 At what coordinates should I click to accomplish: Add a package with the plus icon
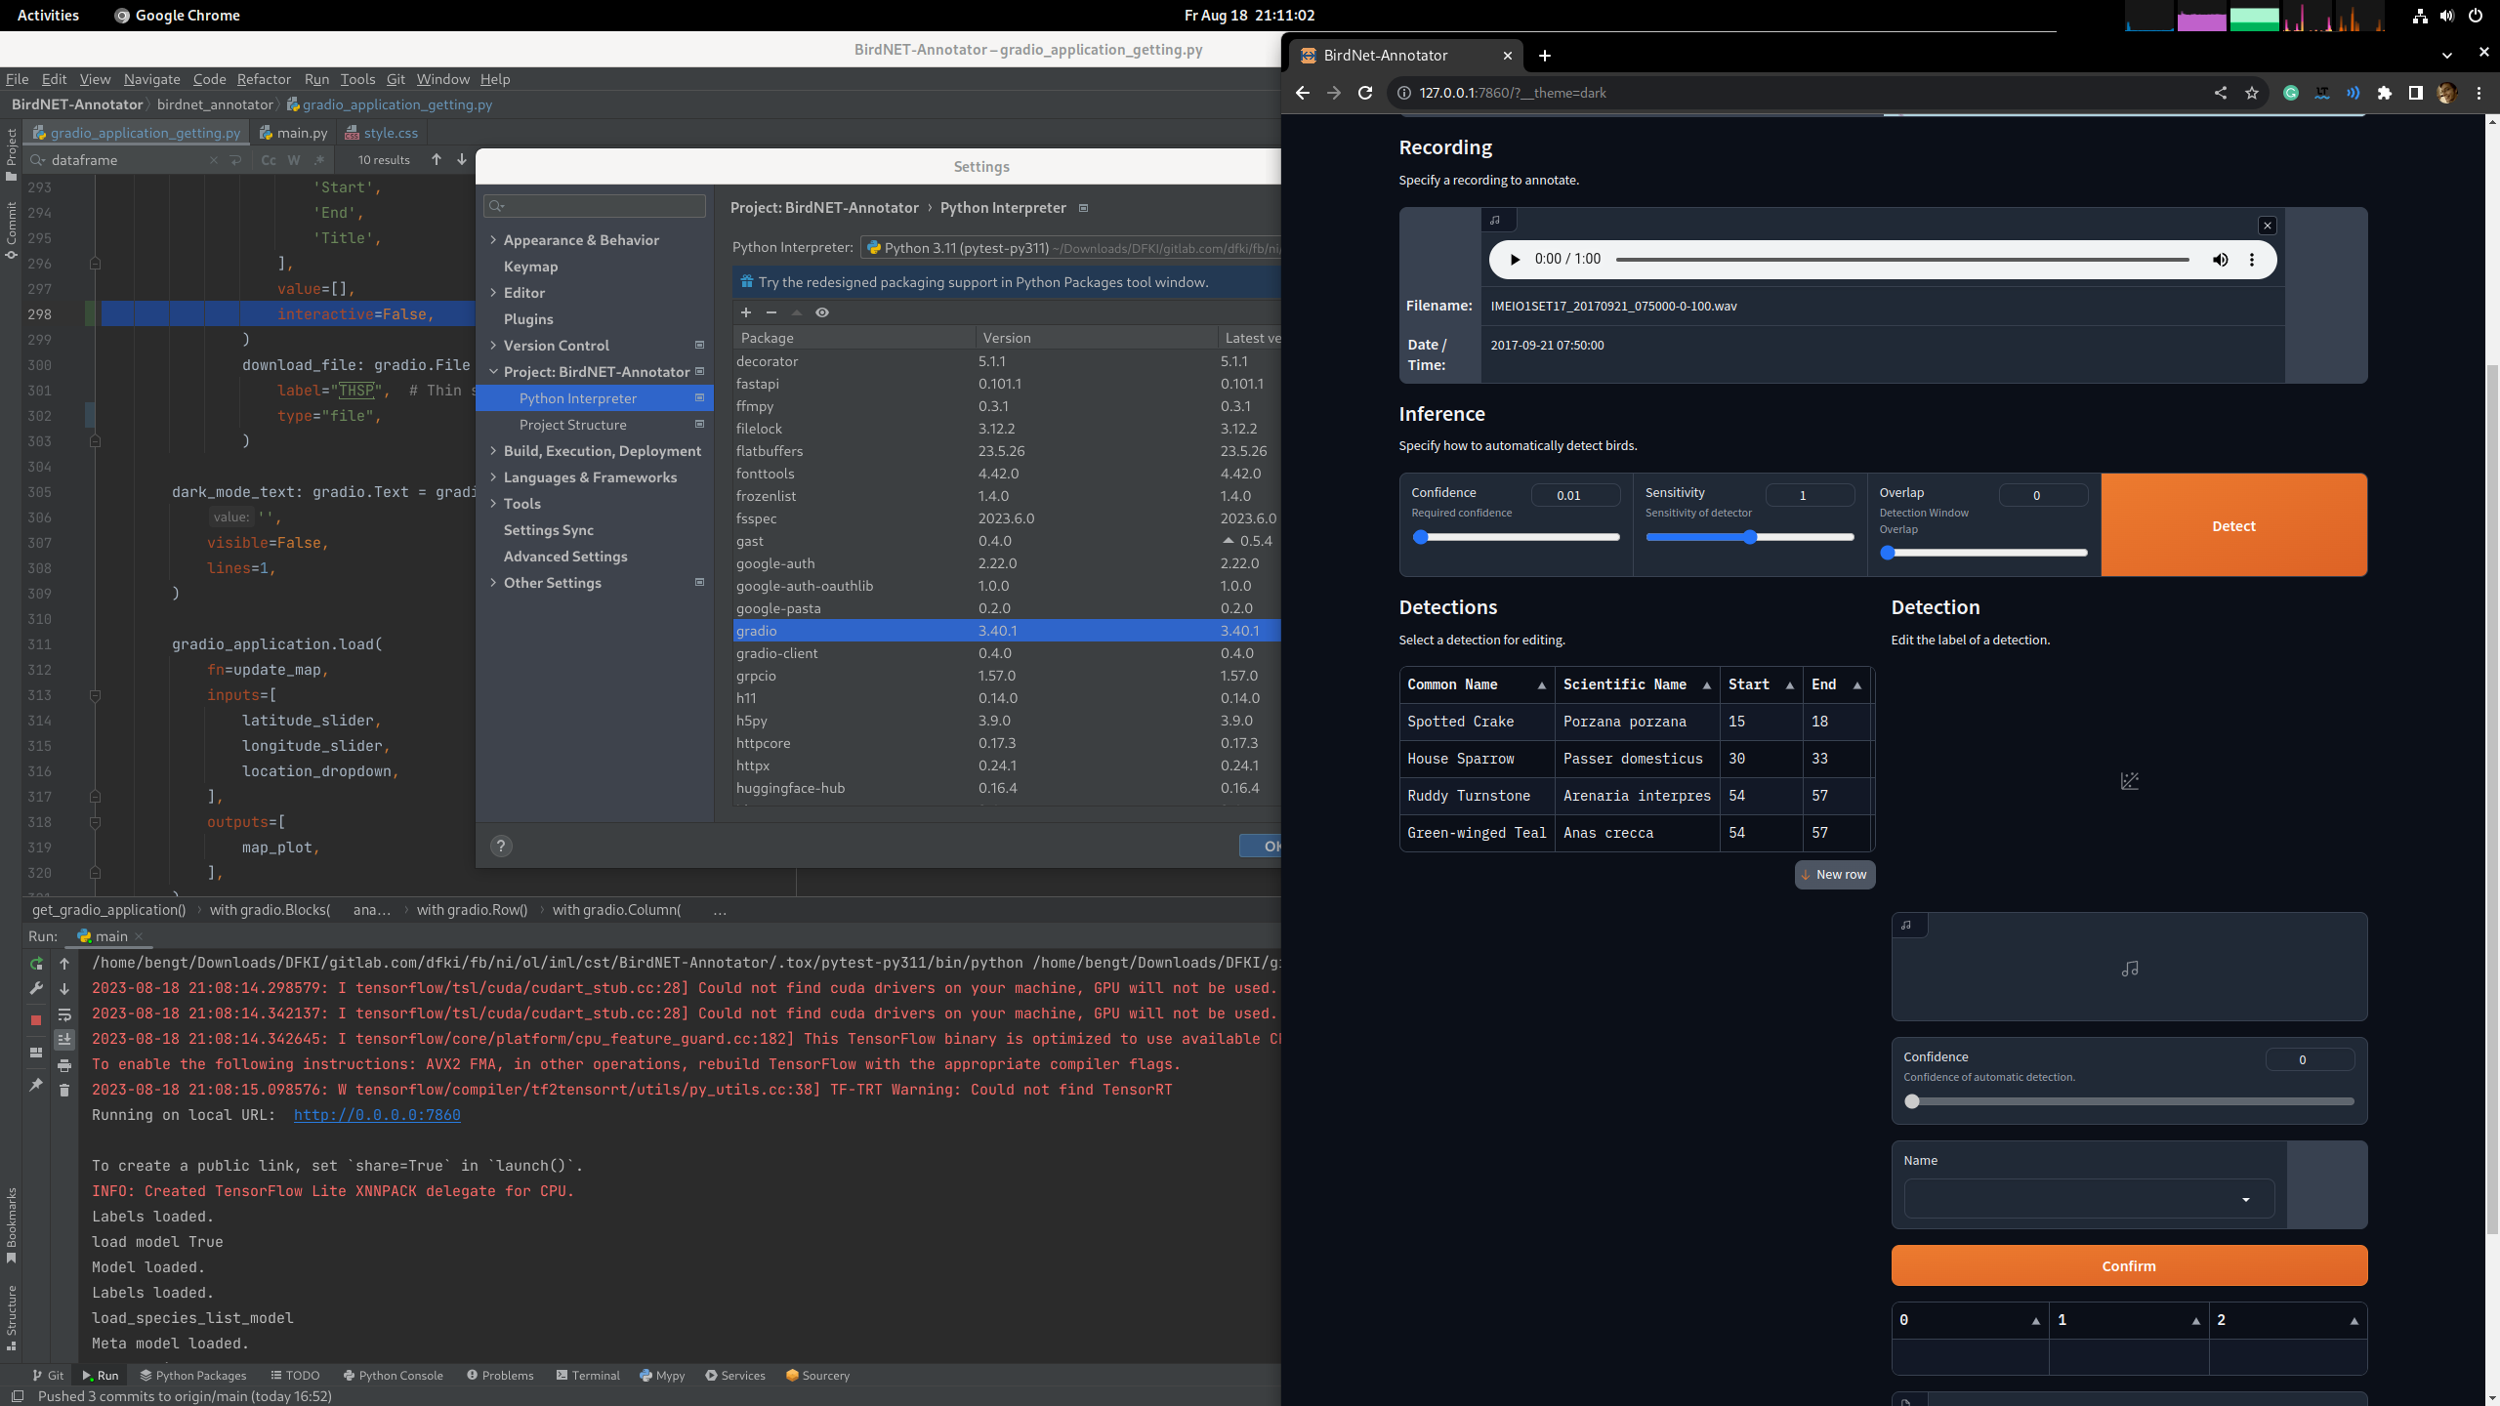pos(745,312)
